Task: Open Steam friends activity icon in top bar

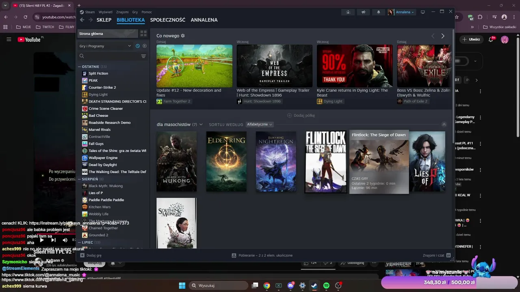Action: click(348, 12)
